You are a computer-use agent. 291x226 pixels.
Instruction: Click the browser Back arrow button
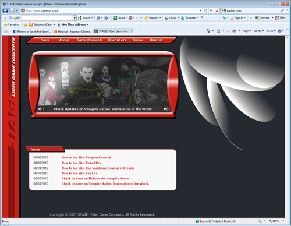5,10
